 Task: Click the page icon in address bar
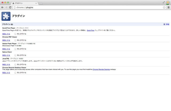pyautogui.click(x=15, y=7)
